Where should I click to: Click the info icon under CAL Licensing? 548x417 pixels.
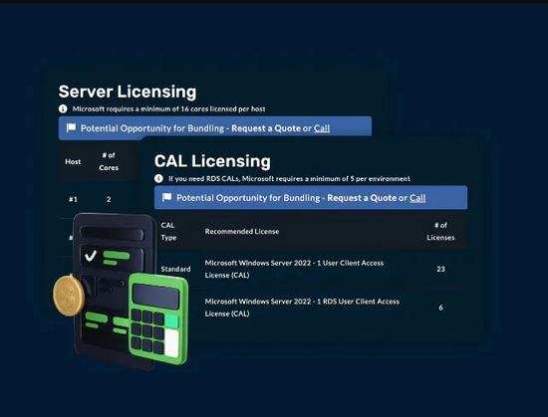(x=158, y=179)
